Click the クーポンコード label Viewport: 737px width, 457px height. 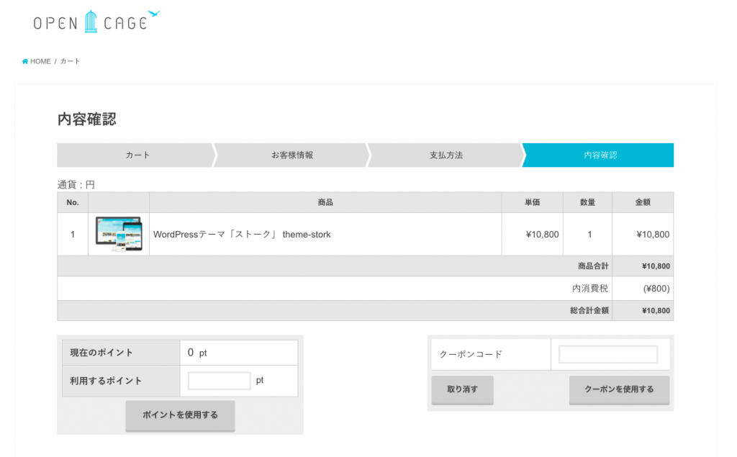[x=471, y=355]
